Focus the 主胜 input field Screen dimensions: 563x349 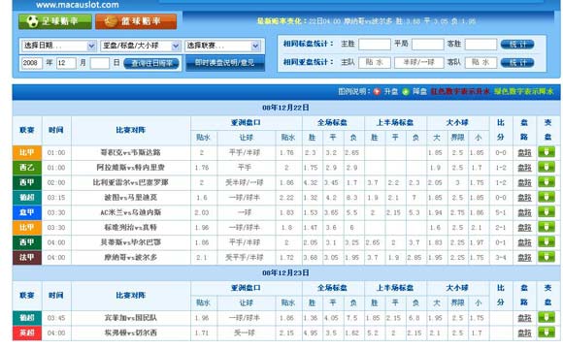pyautogui.click(x=374, y=45)
